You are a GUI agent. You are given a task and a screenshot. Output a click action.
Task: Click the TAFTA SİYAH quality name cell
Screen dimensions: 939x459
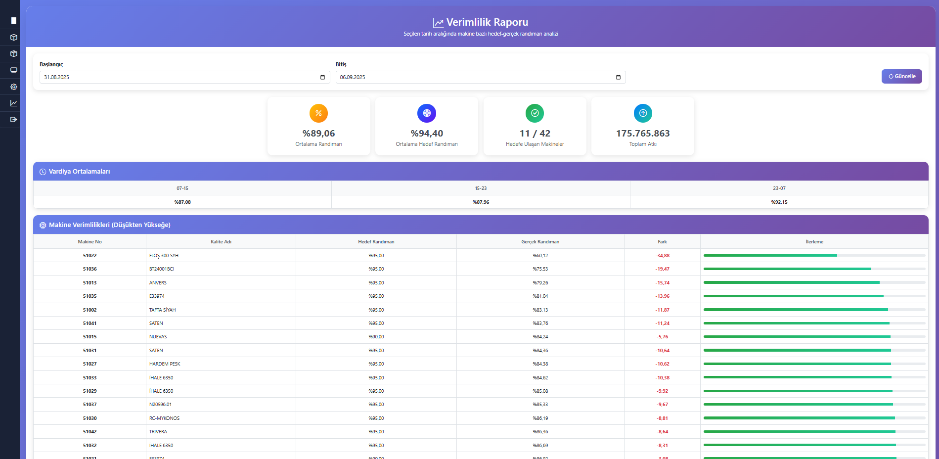163,310
